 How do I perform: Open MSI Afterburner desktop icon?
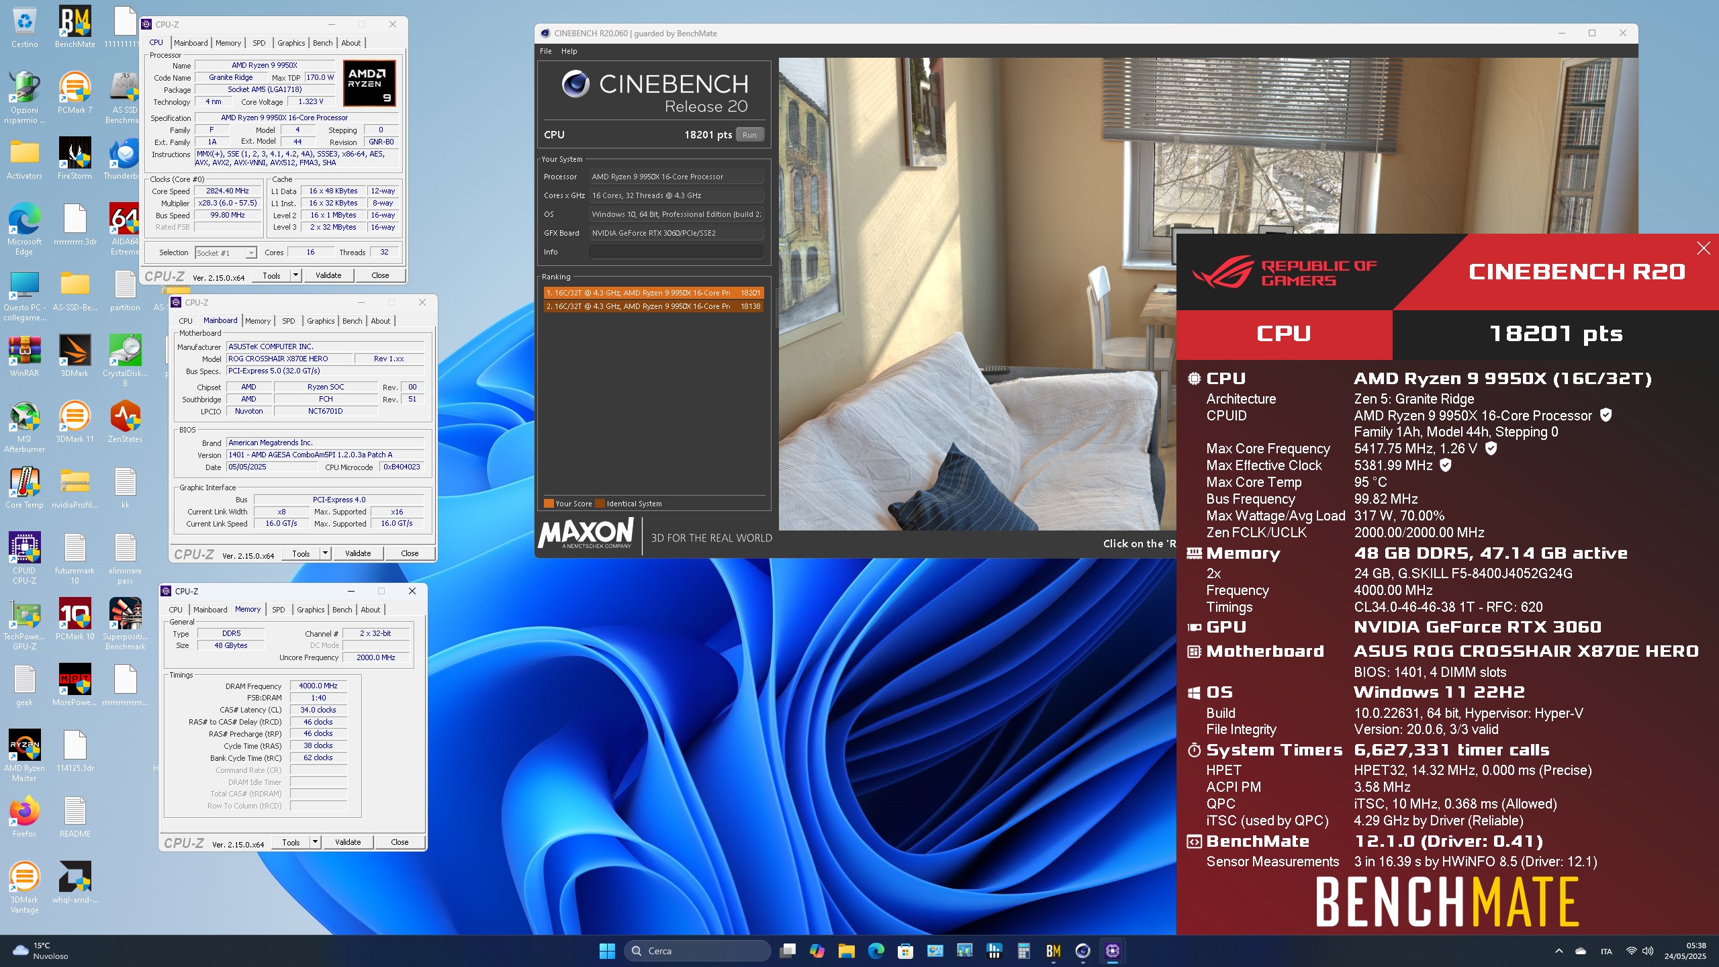click(24, 427)
